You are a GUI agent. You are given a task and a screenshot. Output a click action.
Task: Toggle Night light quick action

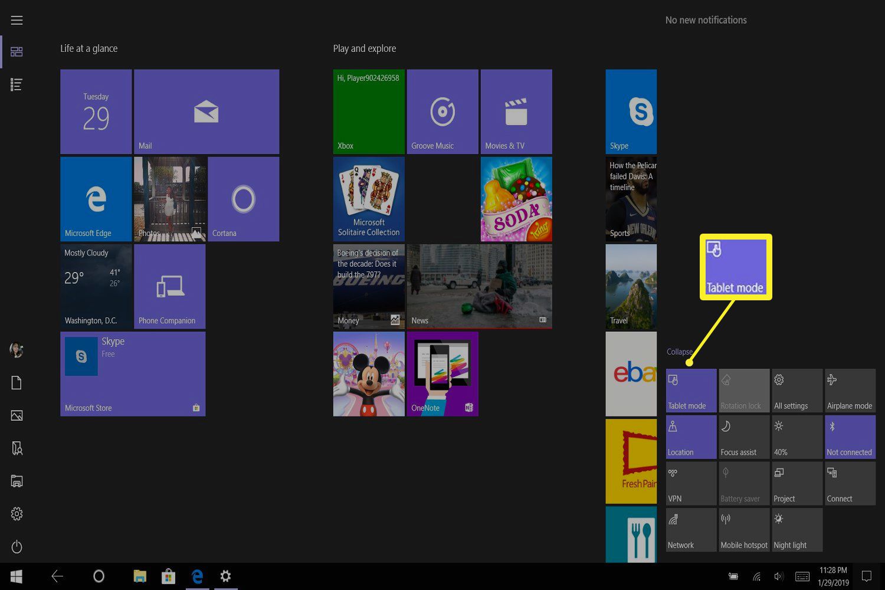(x=797, y=530)
